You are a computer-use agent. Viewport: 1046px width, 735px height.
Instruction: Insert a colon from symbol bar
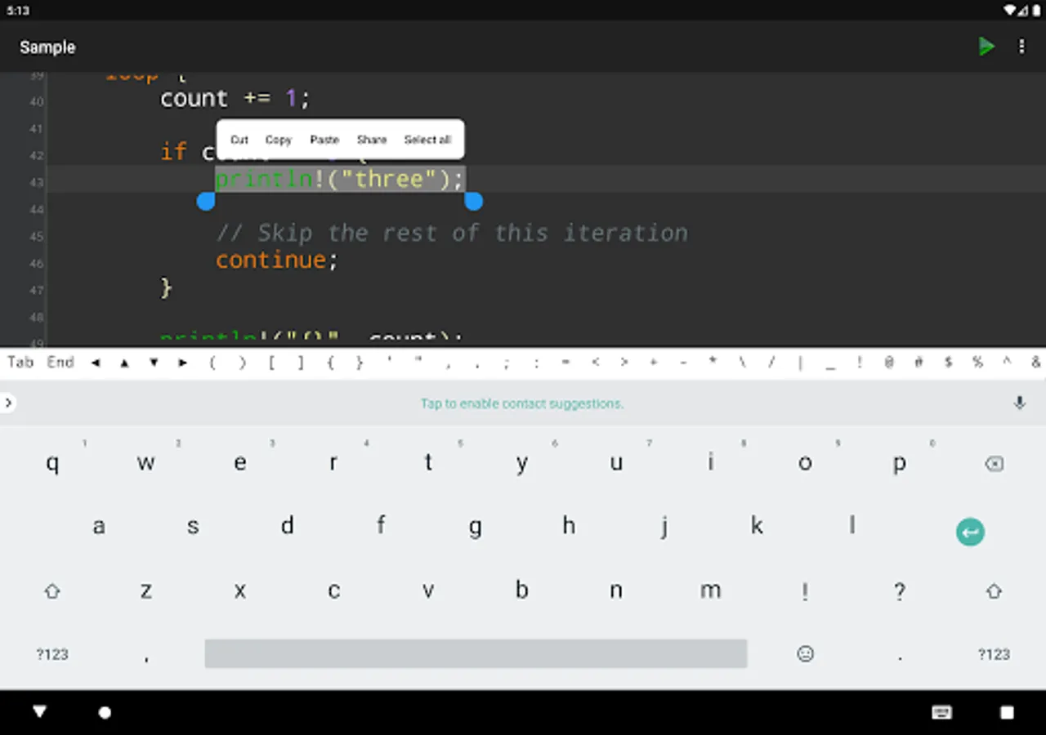(536, 363)
